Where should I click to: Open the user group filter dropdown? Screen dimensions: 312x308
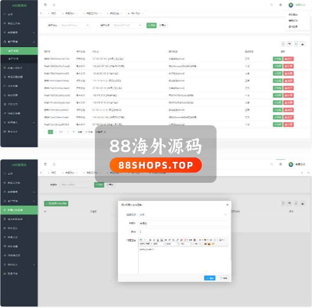coord(127,25)
